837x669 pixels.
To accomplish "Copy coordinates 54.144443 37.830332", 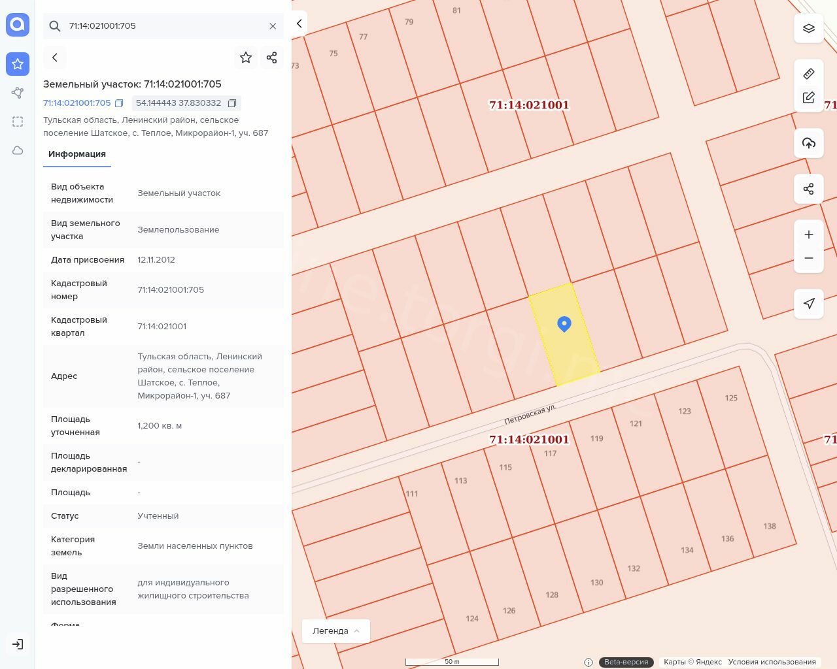I will click(x=231, y=103).
